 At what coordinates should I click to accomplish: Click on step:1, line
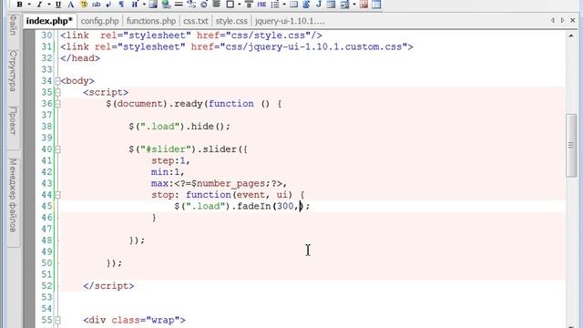tap(170, 160)
